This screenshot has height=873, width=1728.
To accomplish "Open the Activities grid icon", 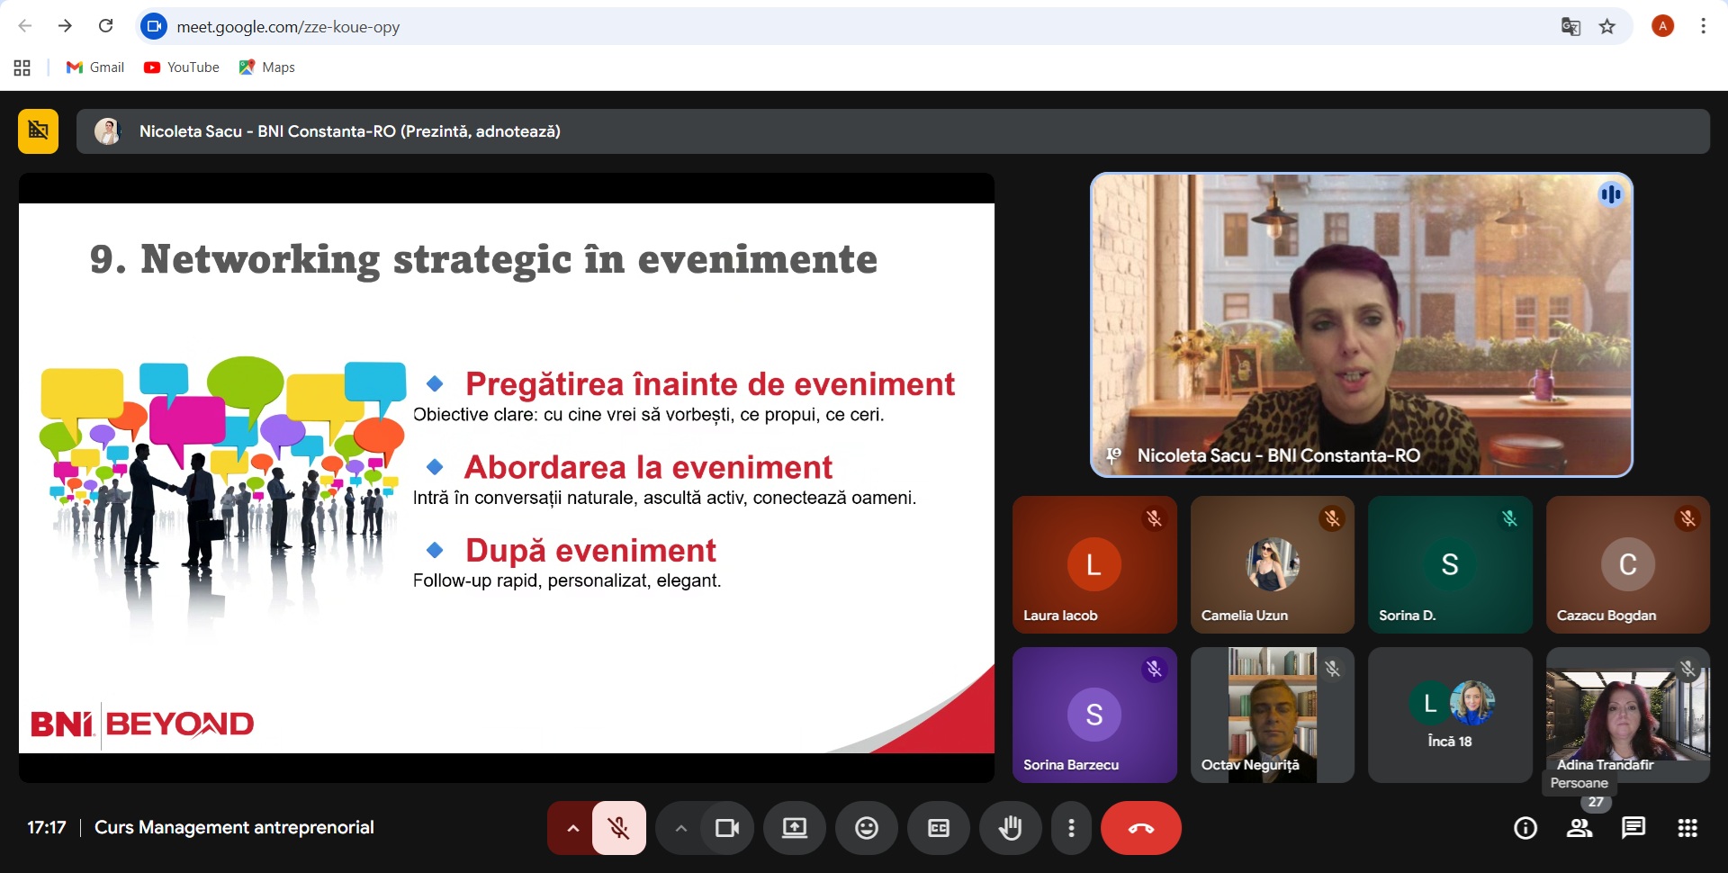I will [1687, 828].
